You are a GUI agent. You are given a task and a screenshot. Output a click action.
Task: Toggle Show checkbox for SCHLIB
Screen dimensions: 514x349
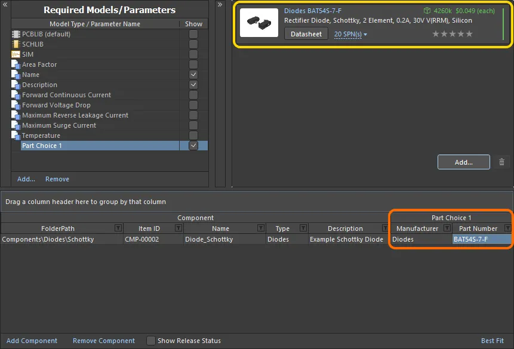pos(193,44)
